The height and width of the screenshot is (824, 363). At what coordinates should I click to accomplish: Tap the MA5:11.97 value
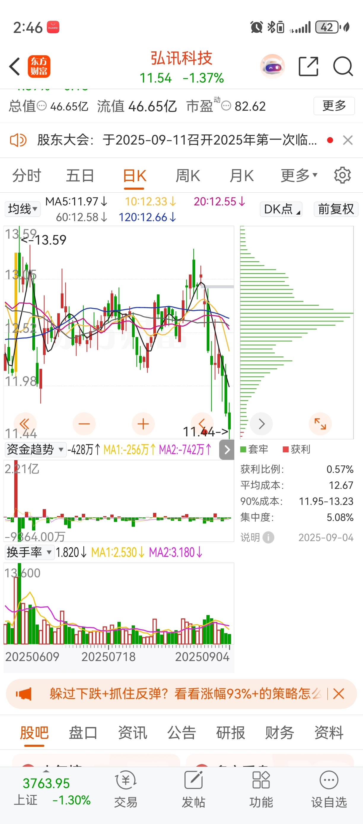pos(76,202)
